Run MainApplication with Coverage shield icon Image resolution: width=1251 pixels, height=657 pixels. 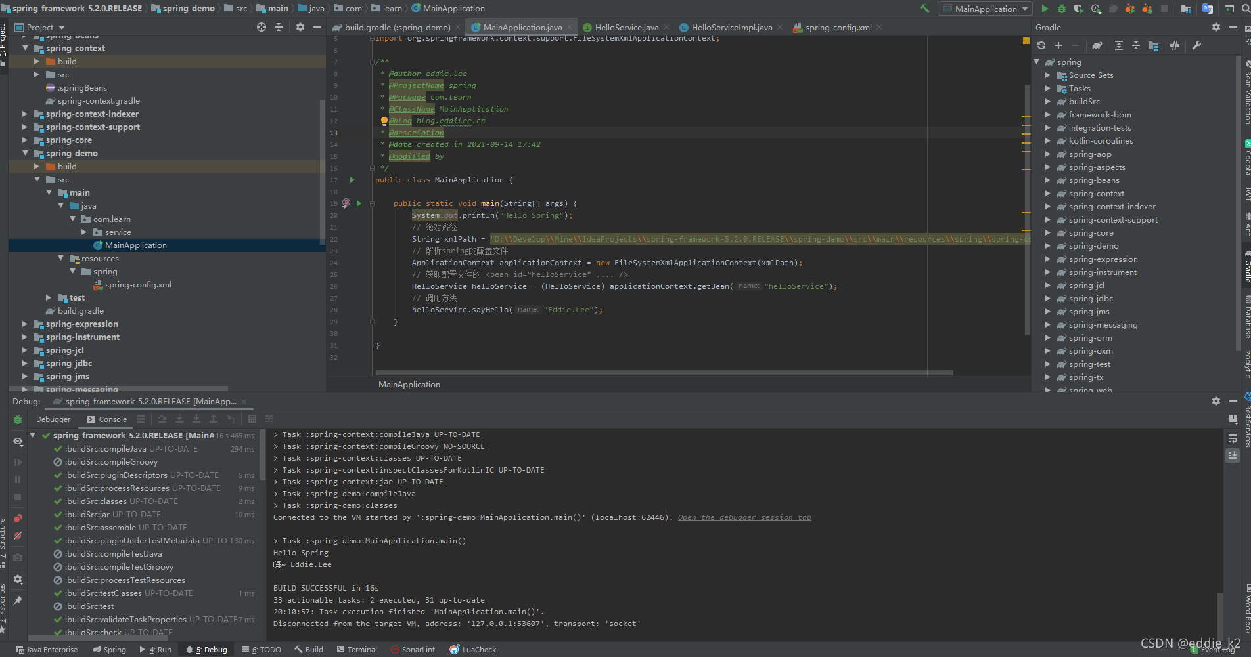click(1079, 9)
